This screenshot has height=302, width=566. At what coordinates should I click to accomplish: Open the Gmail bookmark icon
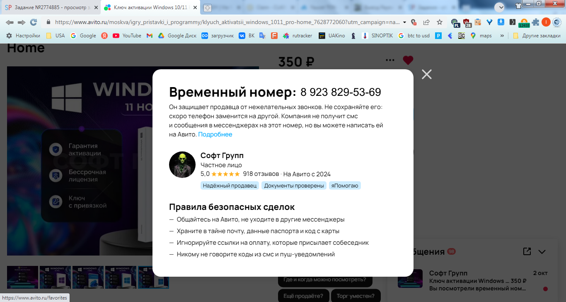150,36
